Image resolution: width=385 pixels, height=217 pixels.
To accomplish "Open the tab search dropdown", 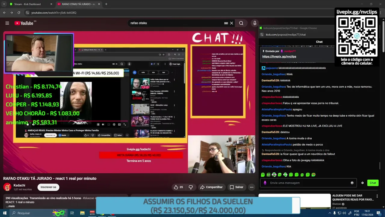I will [4, 4].
